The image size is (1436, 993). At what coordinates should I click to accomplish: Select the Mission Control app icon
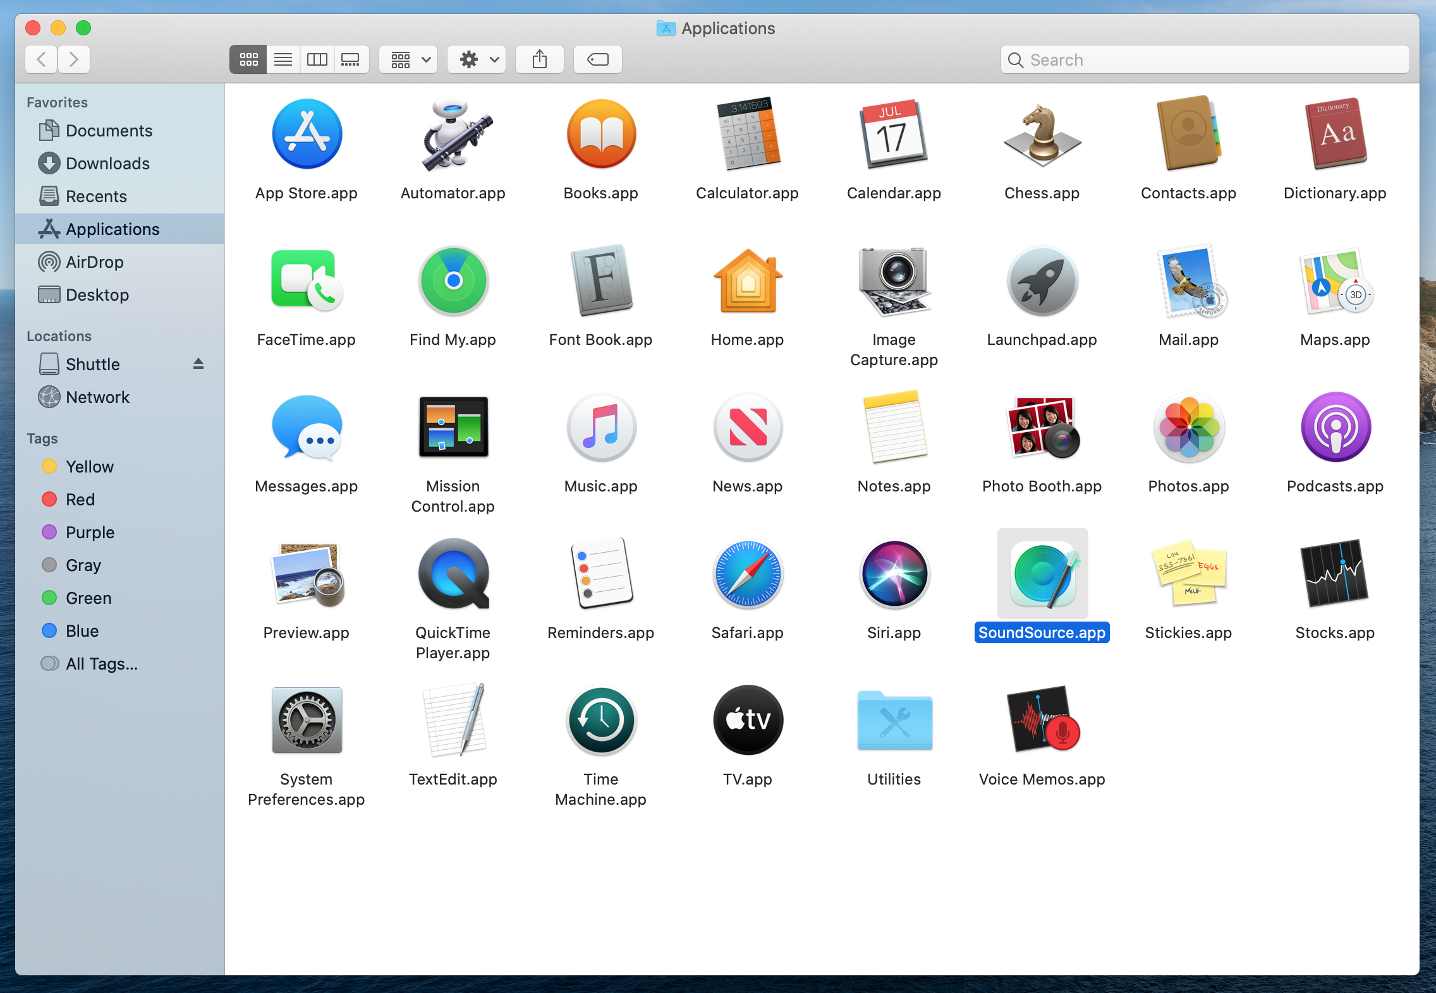[453, 427]
